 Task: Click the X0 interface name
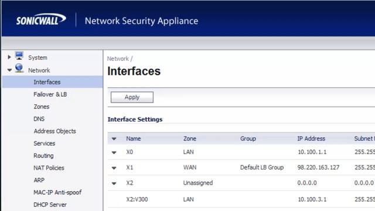pyautogui.click(x=129, y=152)
